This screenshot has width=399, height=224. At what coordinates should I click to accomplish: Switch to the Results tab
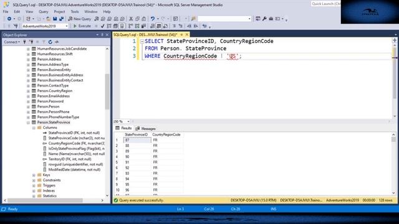pos(123,128)
